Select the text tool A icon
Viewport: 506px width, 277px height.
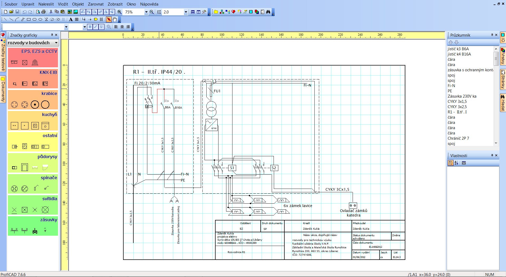[x=71, y=19]
